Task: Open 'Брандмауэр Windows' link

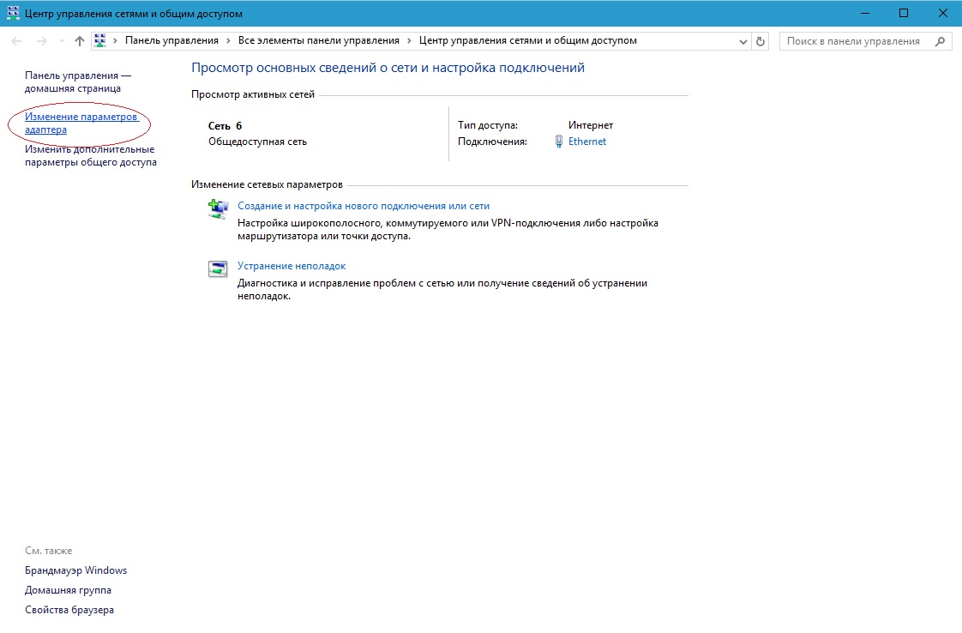Action: click(x=75, y=570)
